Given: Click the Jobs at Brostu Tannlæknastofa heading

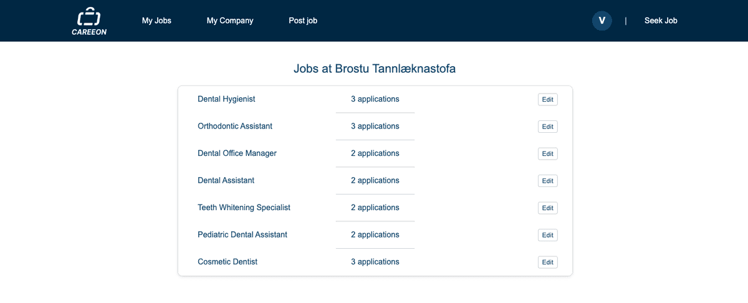Looking at the screenshot, I should [x=375, y=69].
